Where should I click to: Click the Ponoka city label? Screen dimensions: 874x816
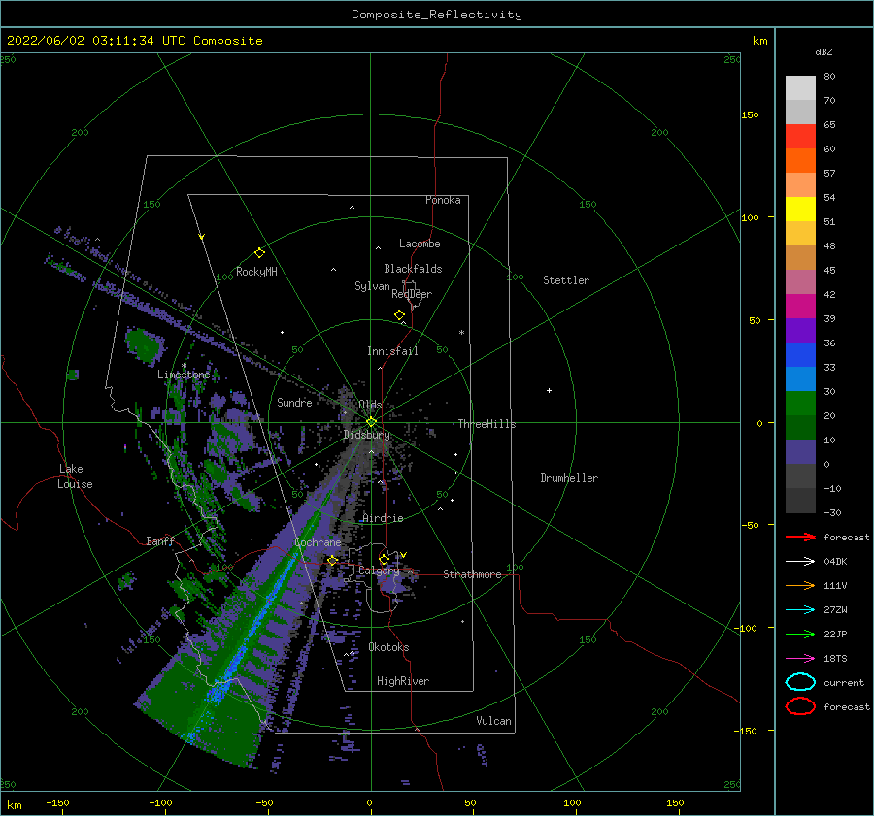click(443, 200)
